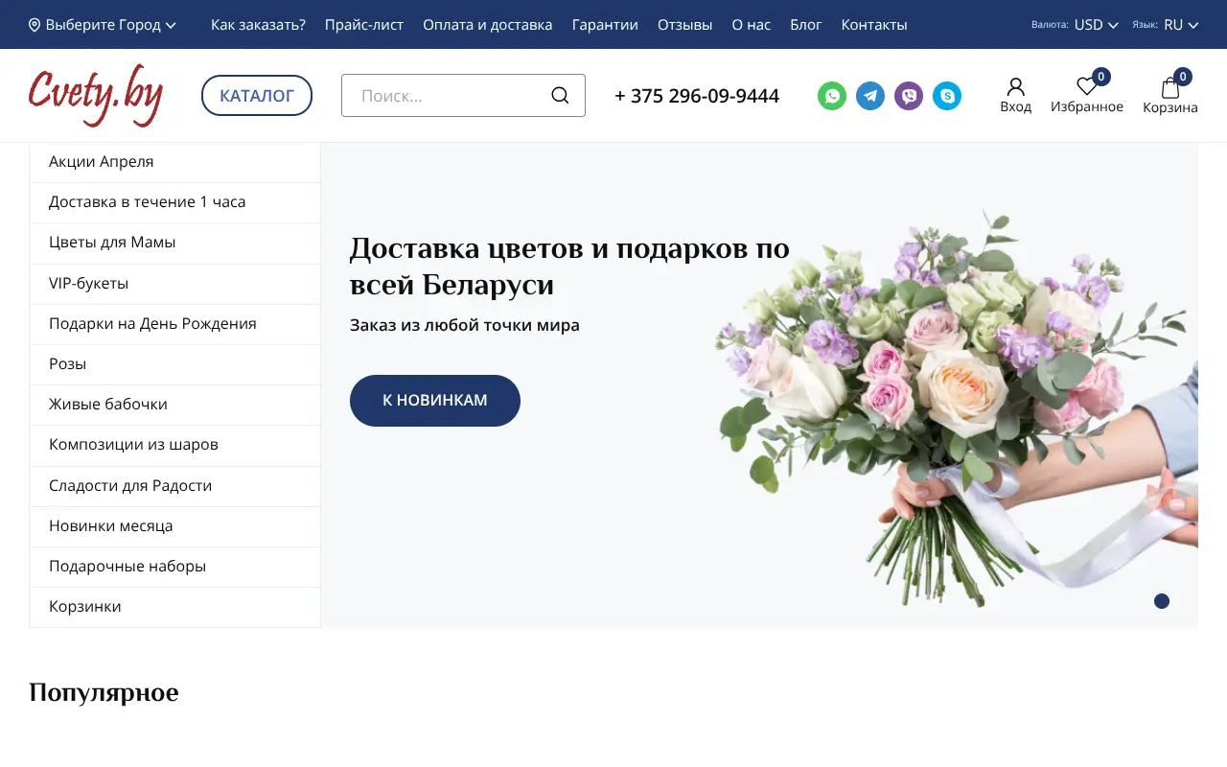Expand the Выберите Город dropdown
Screen dimensions: 1227x767
103,24
